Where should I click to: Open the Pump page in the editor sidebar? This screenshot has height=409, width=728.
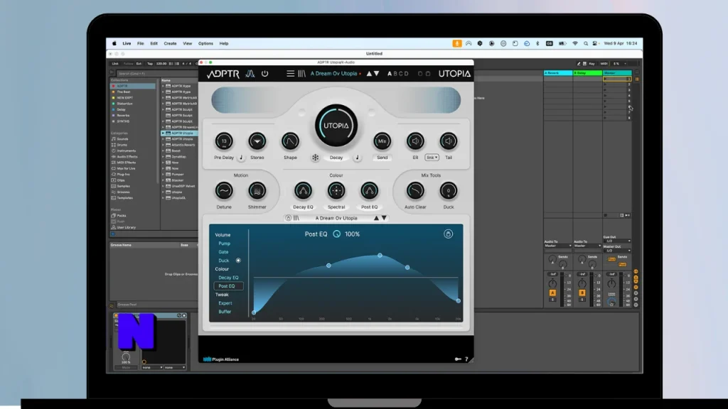pyautogui.click(x=224, y=244)
